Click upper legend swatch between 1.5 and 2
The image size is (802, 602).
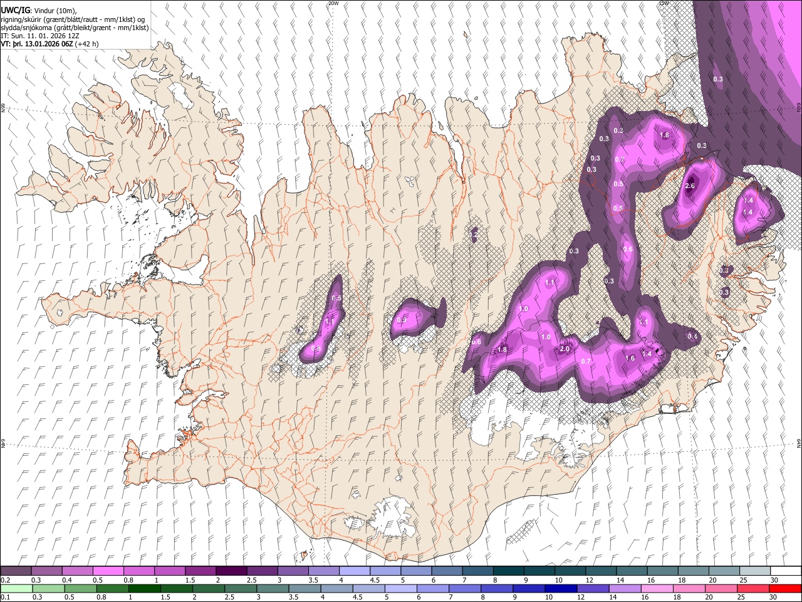click(200, 571)
